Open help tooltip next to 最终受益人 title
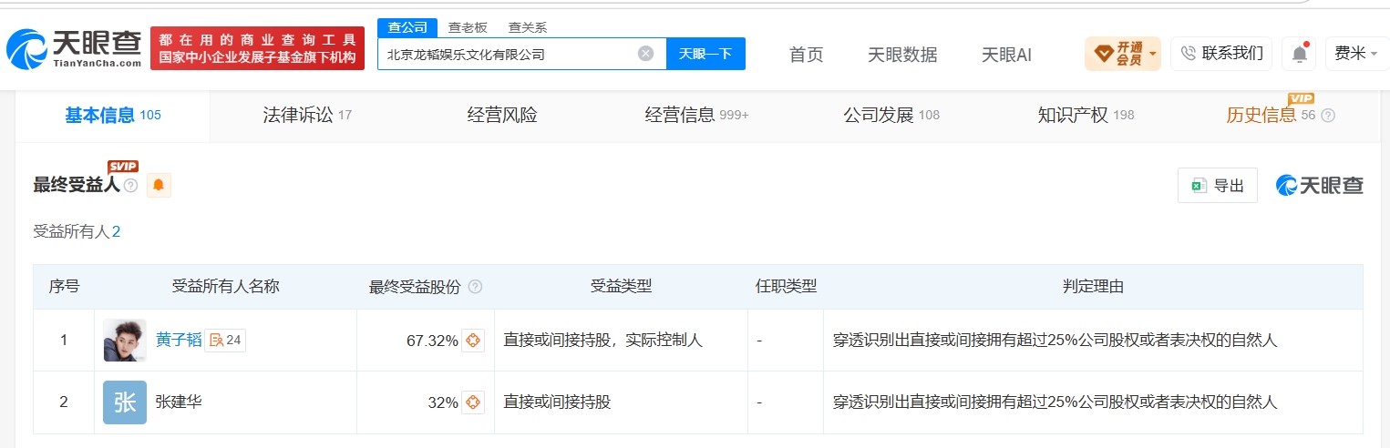 point(130,186)
